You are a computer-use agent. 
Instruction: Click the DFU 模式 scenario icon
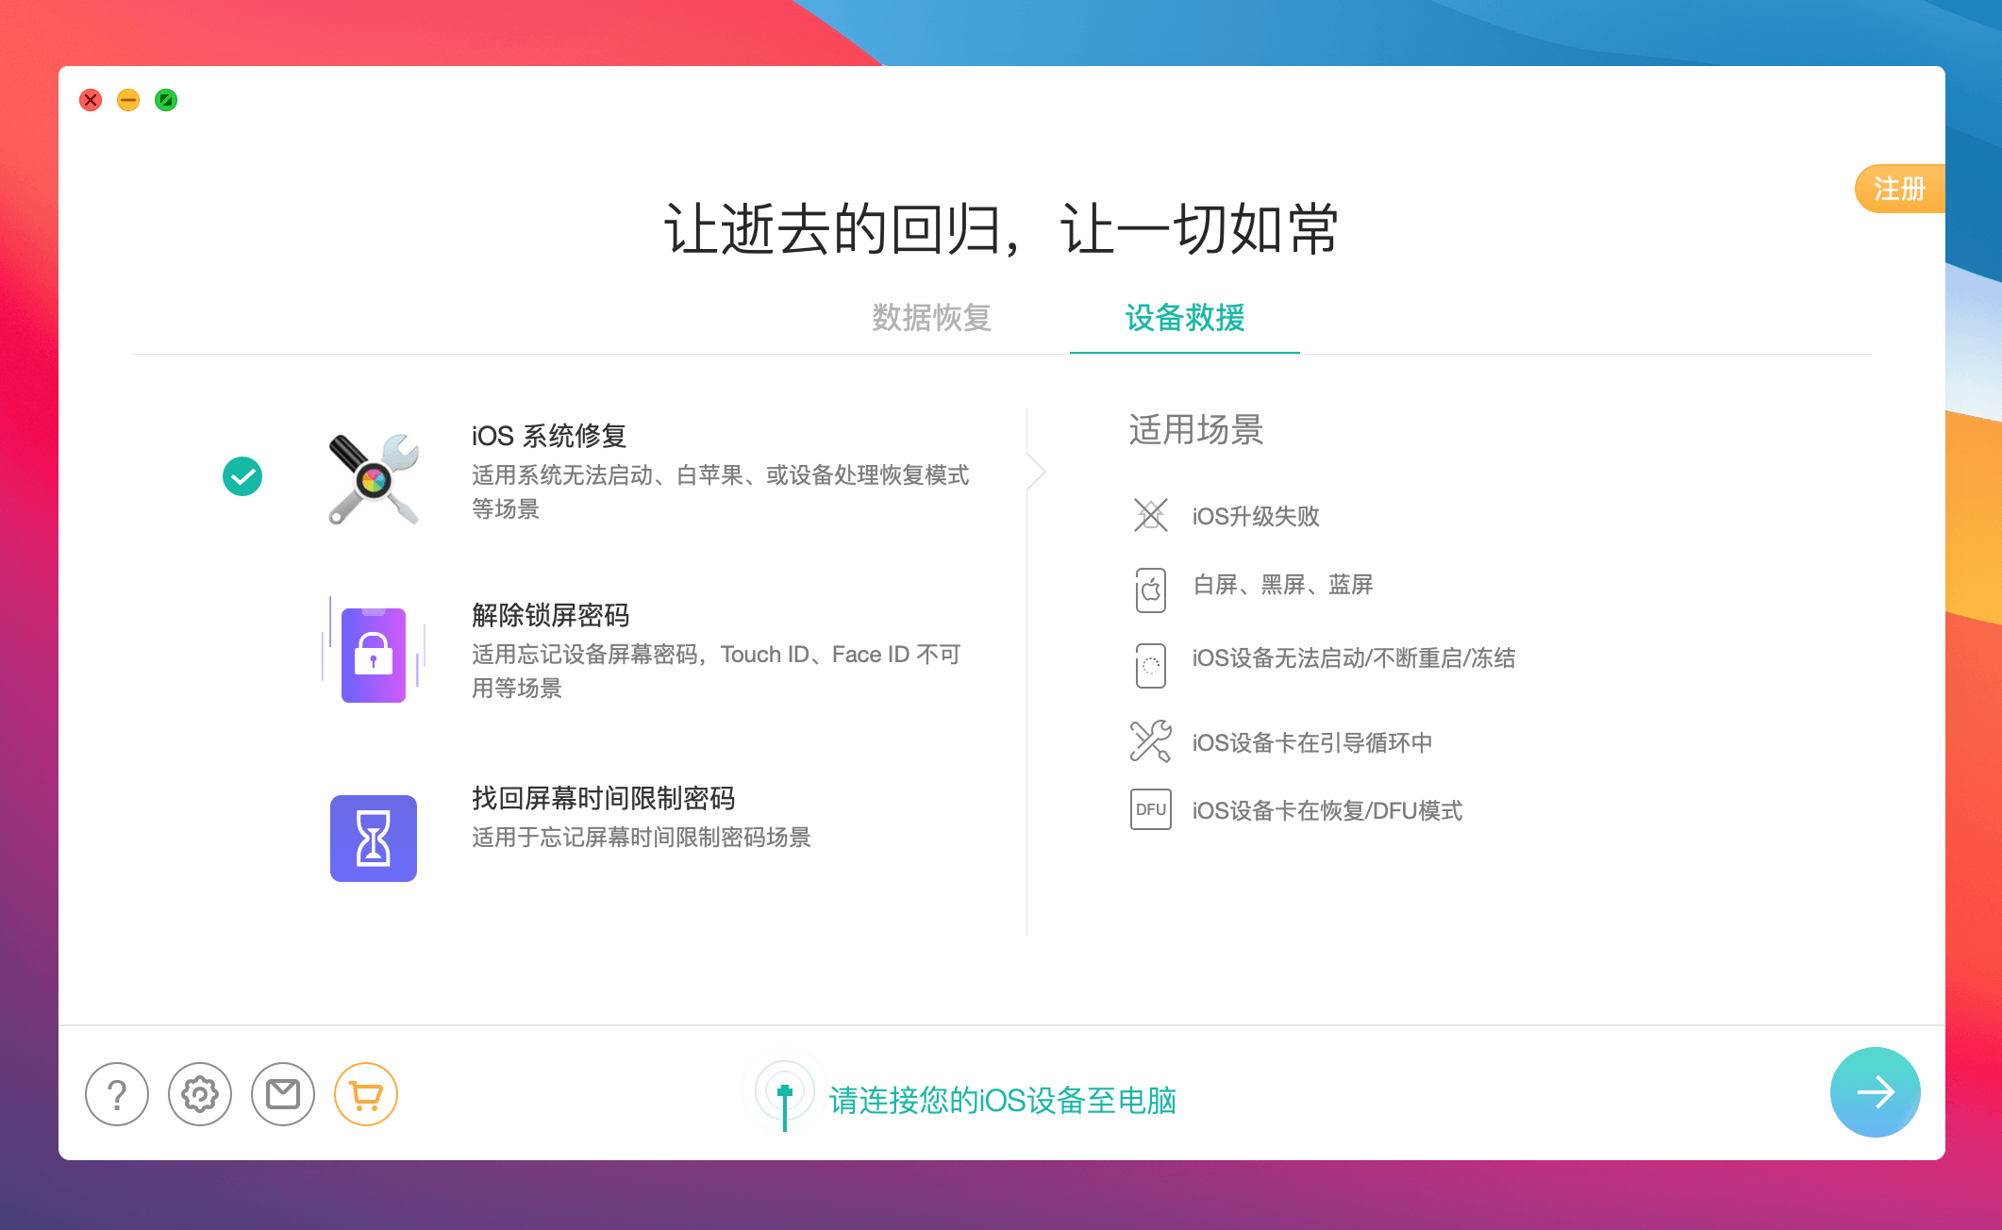[1150, 810]
